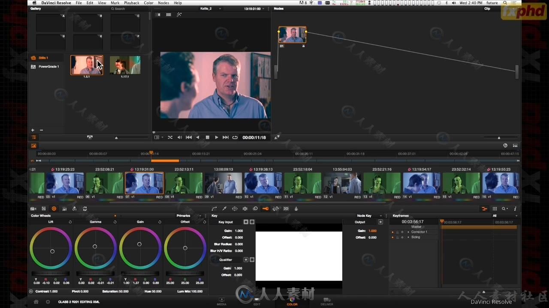Toggle auto keyframe on Sizing track
Screen dimensions: 549x308
[x=402, y=237]
